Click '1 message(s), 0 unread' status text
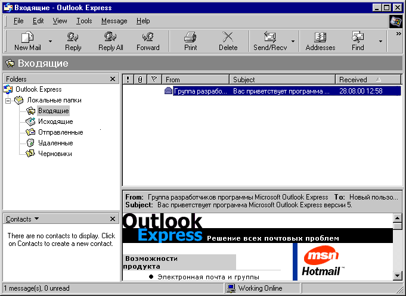The image size is (406, 296). (x=36, y=288)
